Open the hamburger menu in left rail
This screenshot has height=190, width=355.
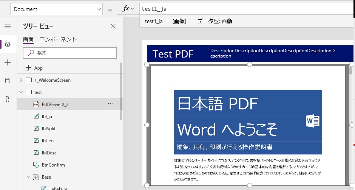click(x=8, y=26)
